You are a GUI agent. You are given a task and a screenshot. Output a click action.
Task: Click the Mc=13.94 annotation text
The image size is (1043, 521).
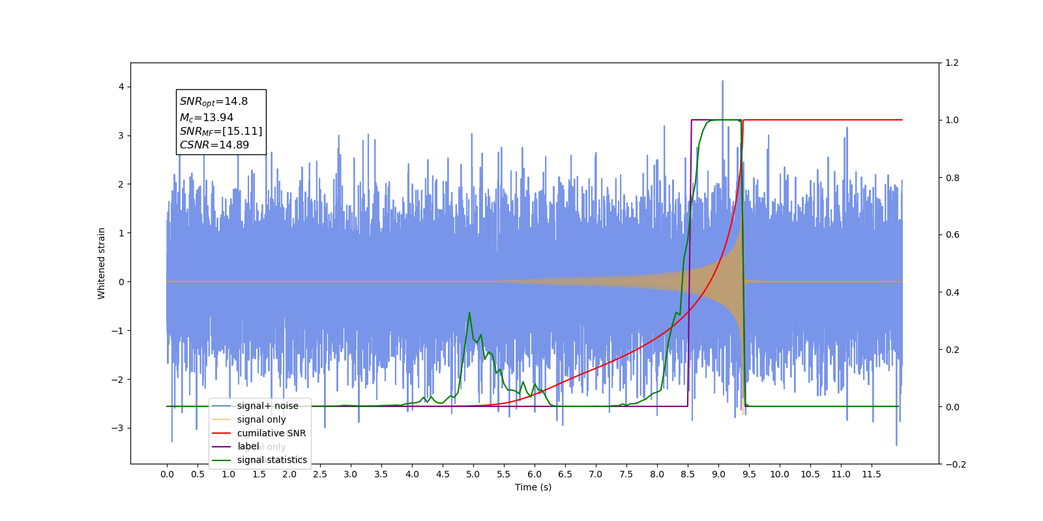point(207,117)
